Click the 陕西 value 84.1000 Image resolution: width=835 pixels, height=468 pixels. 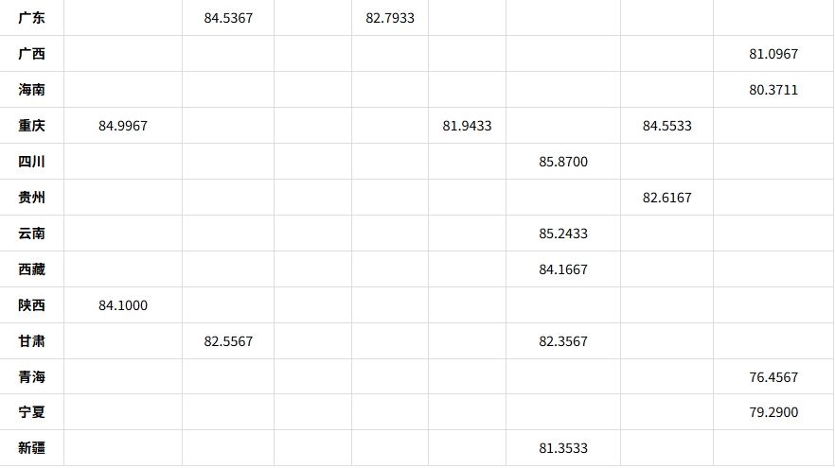122,305
